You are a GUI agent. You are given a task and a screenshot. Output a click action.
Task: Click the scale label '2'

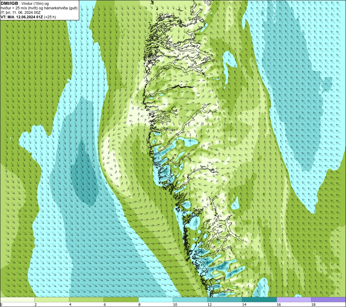tap(36, 305)
